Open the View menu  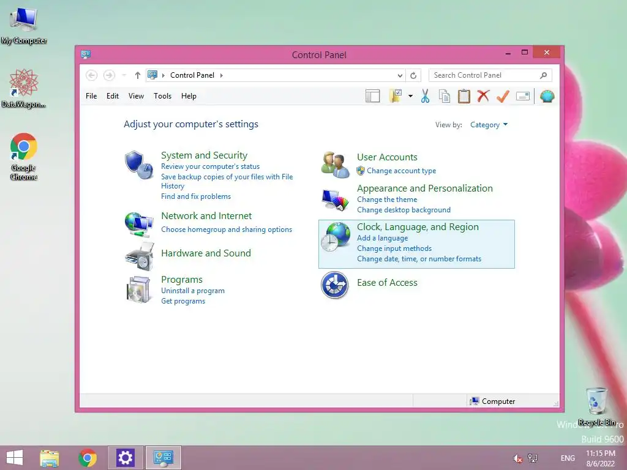136,96
